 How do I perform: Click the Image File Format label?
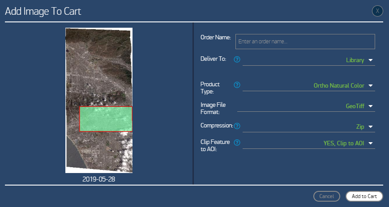[x=213, y=108]
